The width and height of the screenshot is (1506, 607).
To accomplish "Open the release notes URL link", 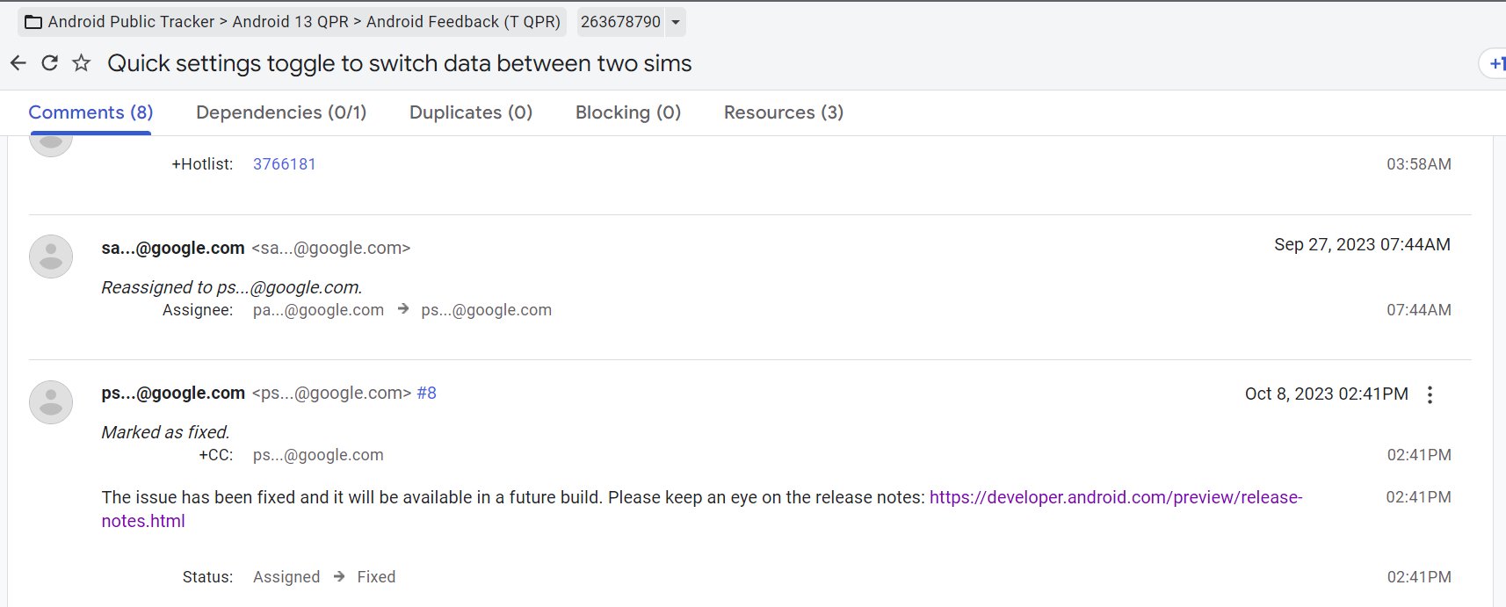I will point(702,509).
